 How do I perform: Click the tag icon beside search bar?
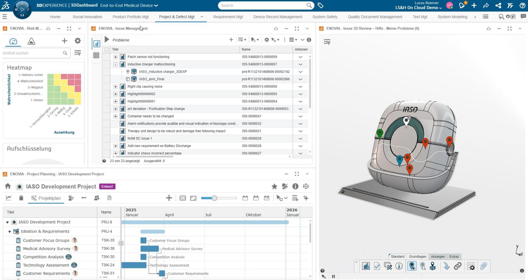click(320, 5)
